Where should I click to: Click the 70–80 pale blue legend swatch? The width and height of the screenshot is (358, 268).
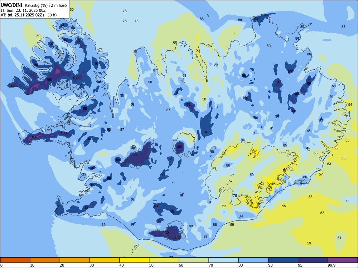[223, 260]
